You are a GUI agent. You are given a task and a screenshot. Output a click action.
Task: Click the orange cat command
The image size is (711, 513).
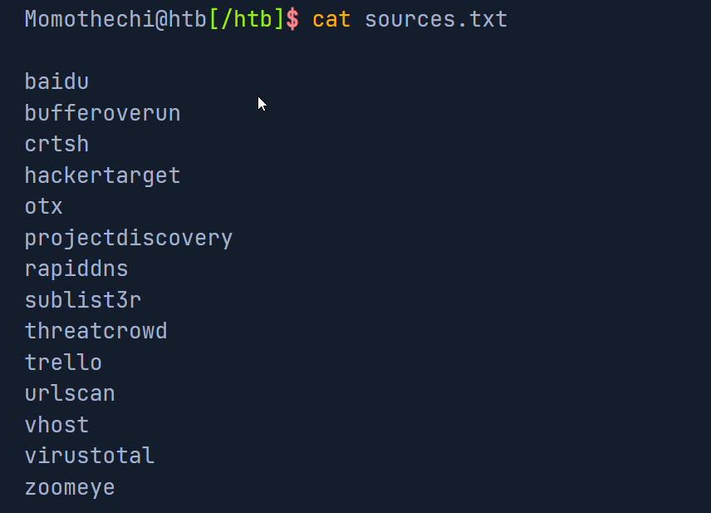point(331,18)
